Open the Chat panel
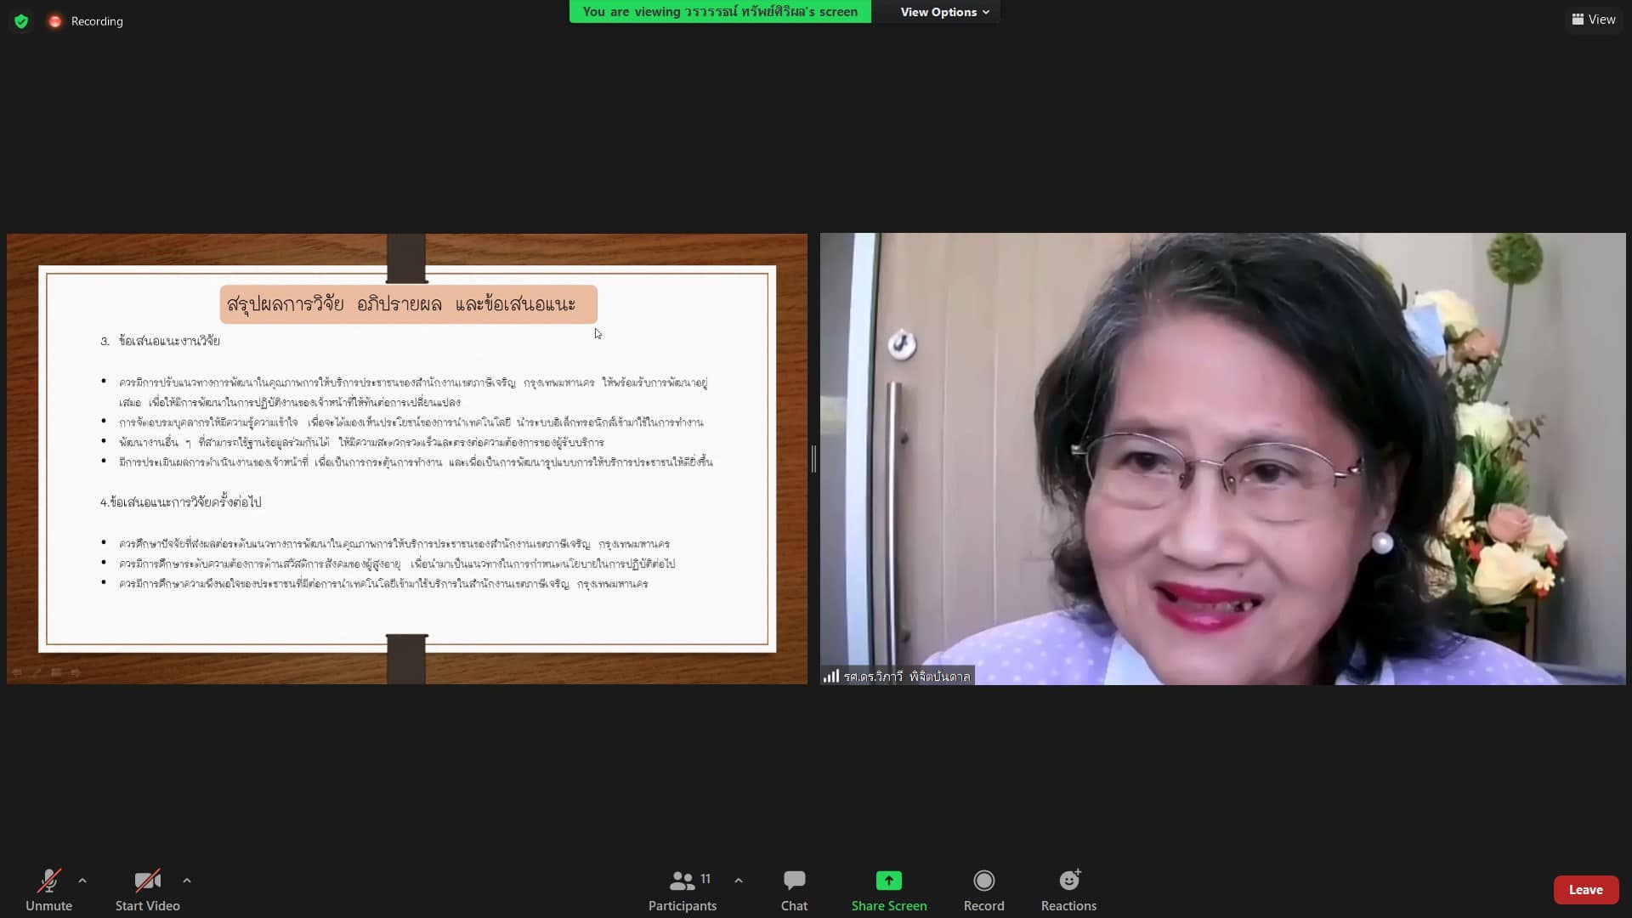The width and height of the screenshot is (1632, 918). point(794,890)
